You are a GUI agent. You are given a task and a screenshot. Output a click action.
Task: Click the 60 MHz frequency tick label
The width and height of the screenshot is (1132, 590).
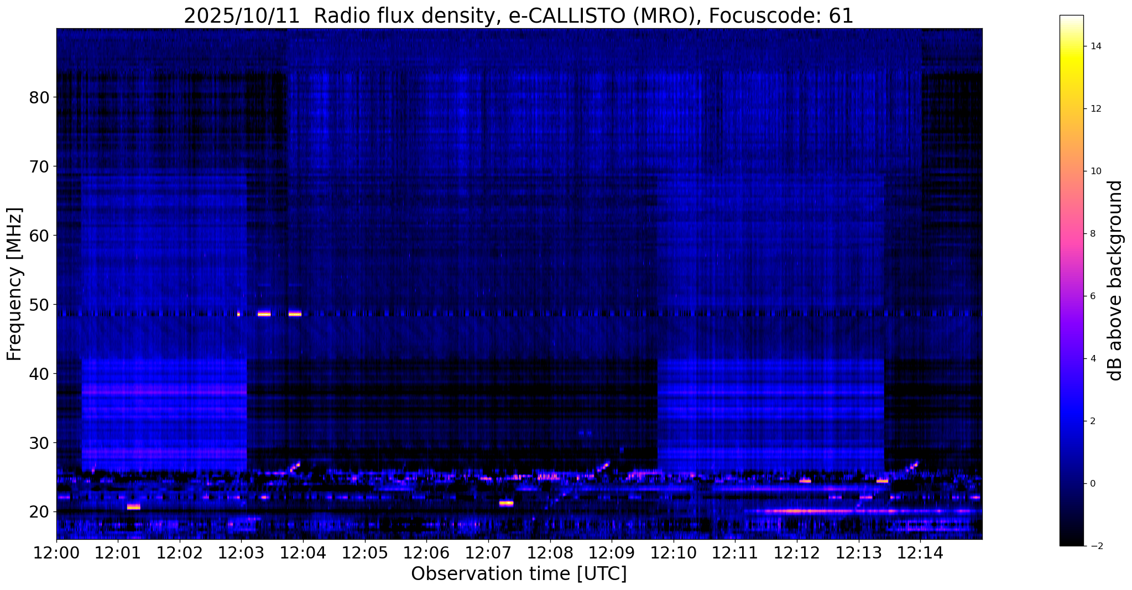tap(39, 236)
